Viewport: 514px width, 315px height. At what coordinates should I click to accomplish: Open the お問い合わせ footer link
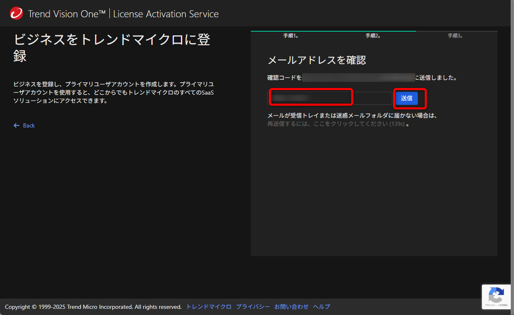click(x=292, y=306)
